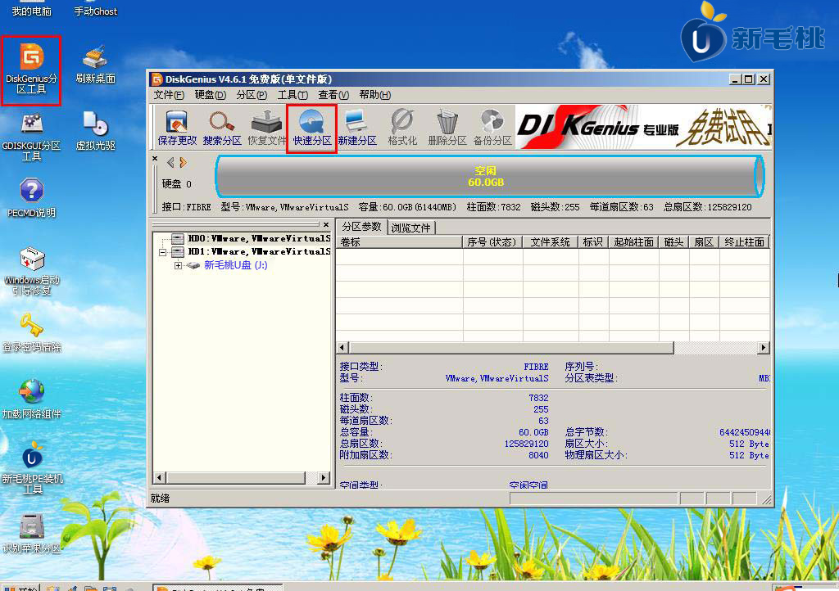This screenshot has width=839, height=591.
Task: Click tree pane scroll-left arrow
Action: (x=159, y=477)
